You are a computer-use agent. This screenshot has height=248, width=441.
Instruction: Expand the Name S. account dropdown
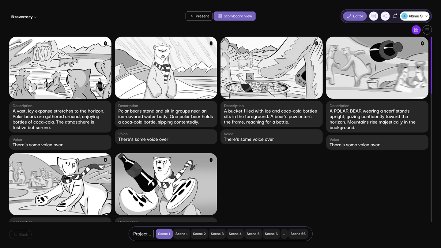click(x=415, y=16)
